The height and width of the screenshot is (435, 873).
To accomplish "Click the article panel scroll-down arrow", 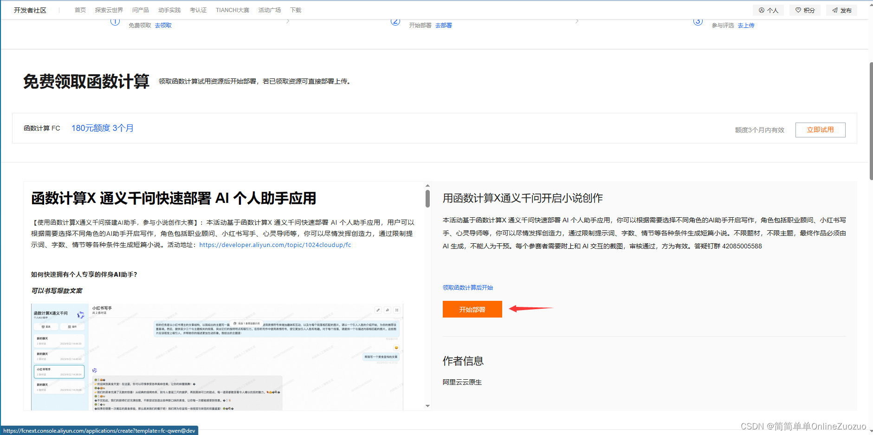I will 427,406.
